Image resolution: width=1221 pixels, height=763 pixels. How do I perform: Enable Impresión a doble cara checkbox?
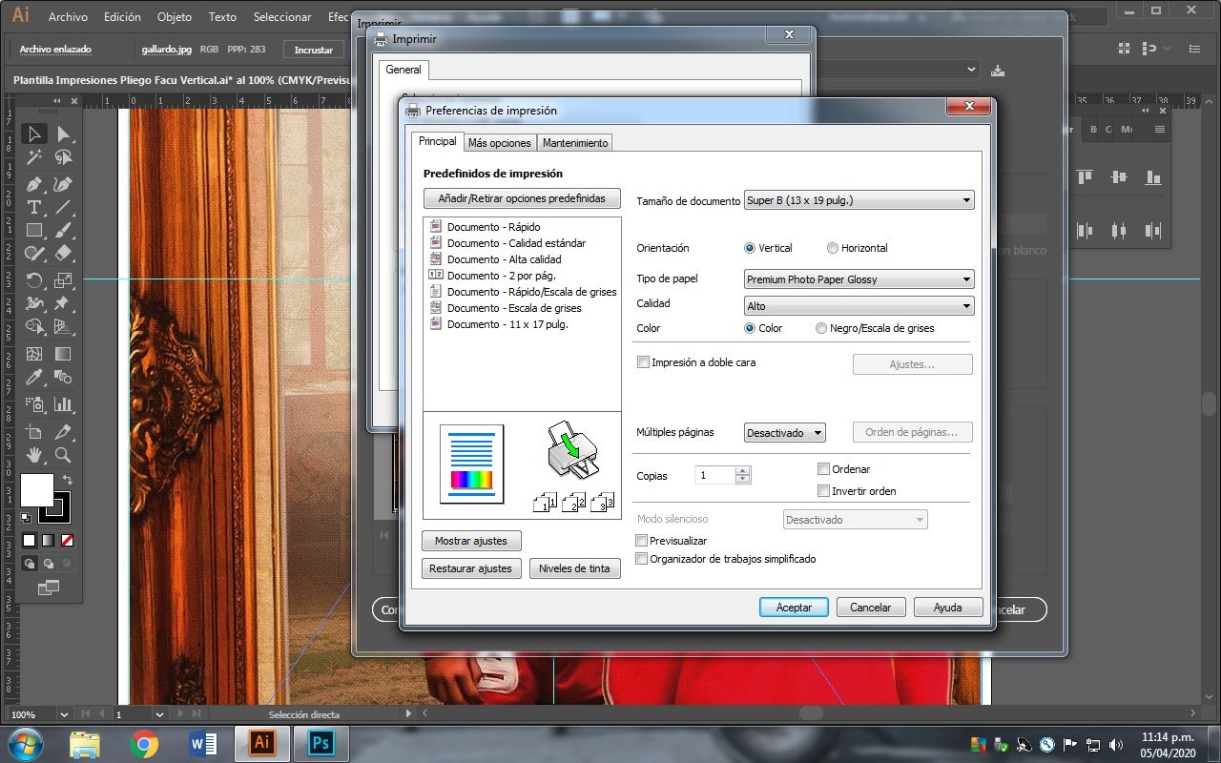[643, 362]
